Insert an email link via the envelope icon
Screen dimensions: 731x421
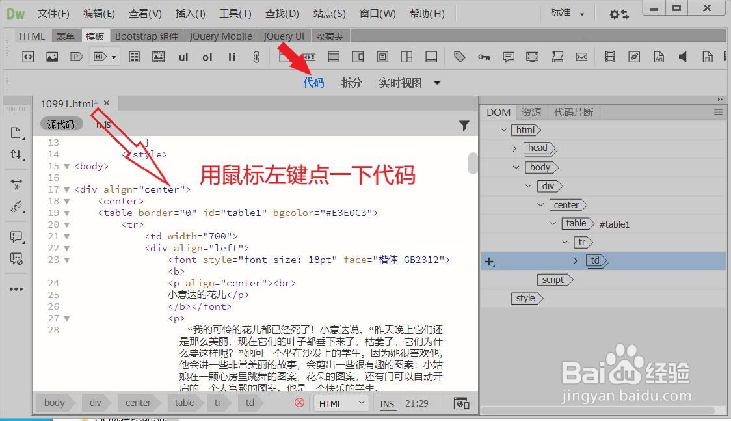(x=581, y=57)
